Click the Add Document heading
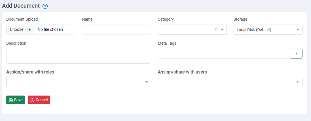The width and height of the screenshot is (311, 121). click(21, 6)
